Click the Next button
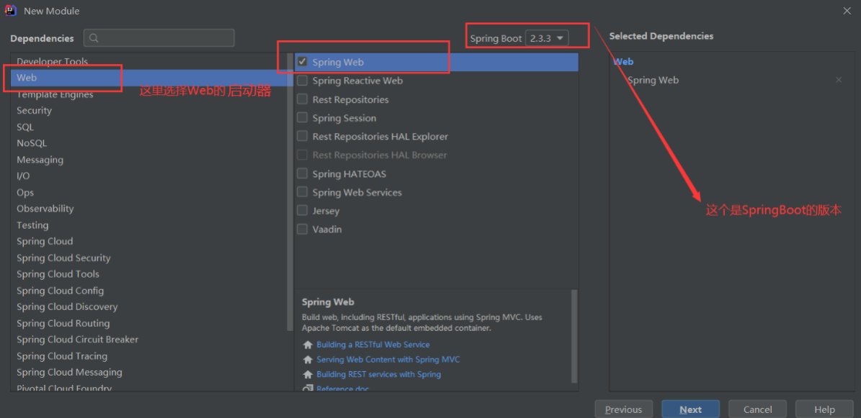 690,409
